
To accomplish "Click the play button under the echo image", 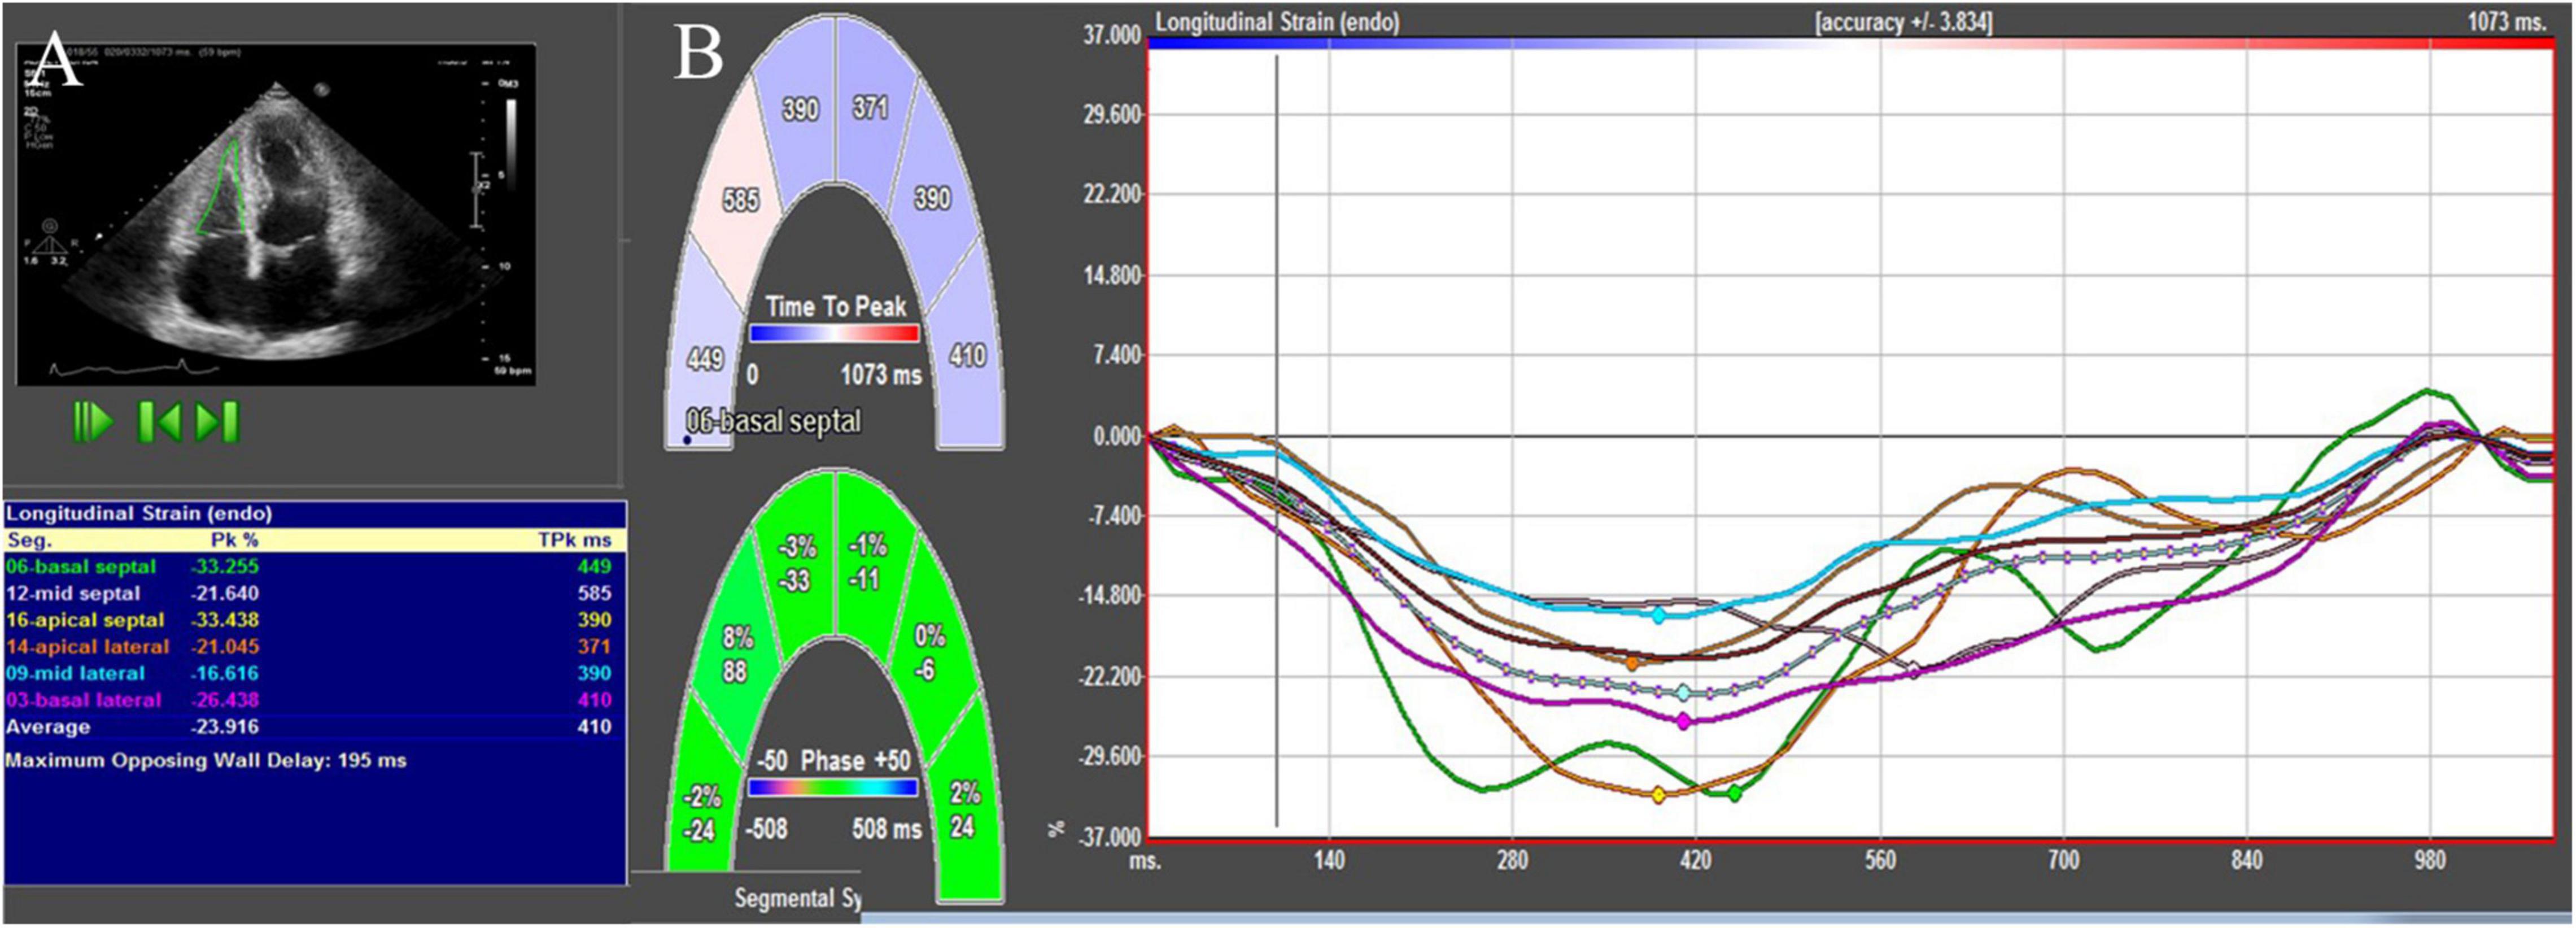I will (x=93, y=422).
